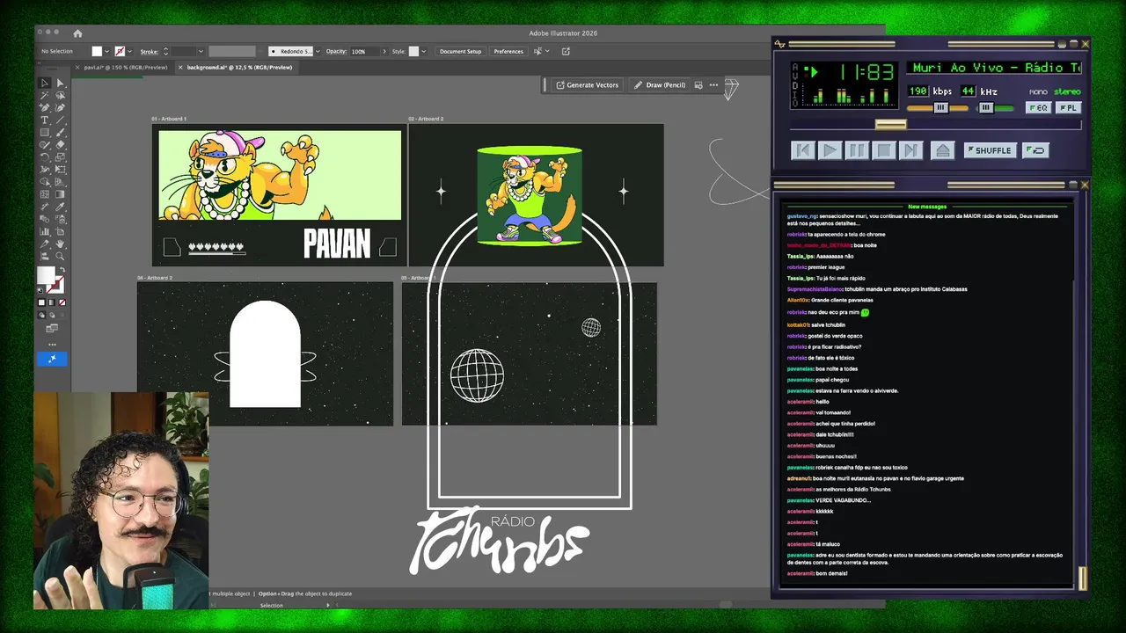Open the Redondo brush definition dropdown
The width and height of the screenshot is (1126, 633).
(x=318, y=51)
